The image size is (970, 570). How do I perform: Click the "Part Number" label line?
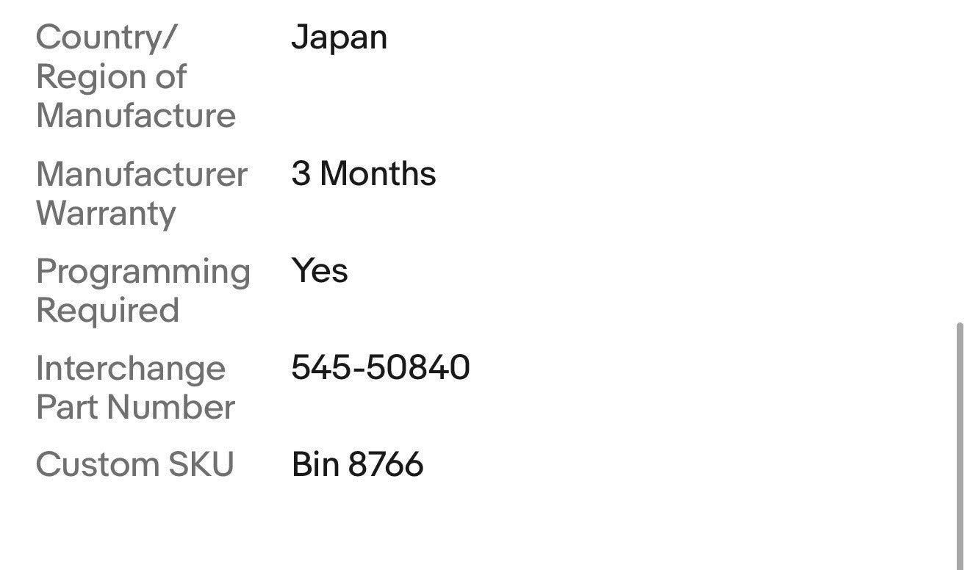click(135, 407)
